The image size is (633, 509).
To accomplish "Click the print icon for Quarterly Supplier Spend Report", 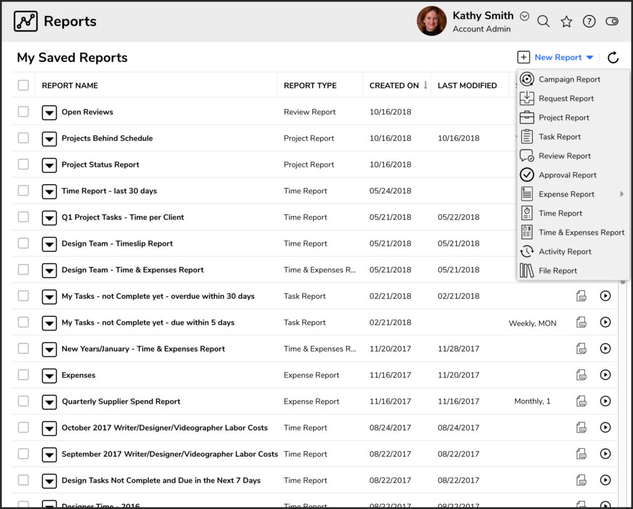I will click(x=582, y=400).
